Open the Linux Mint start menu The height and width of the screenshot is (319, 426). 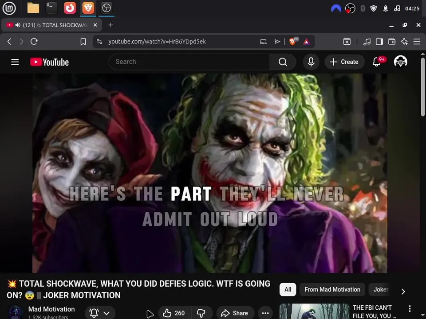9,8
